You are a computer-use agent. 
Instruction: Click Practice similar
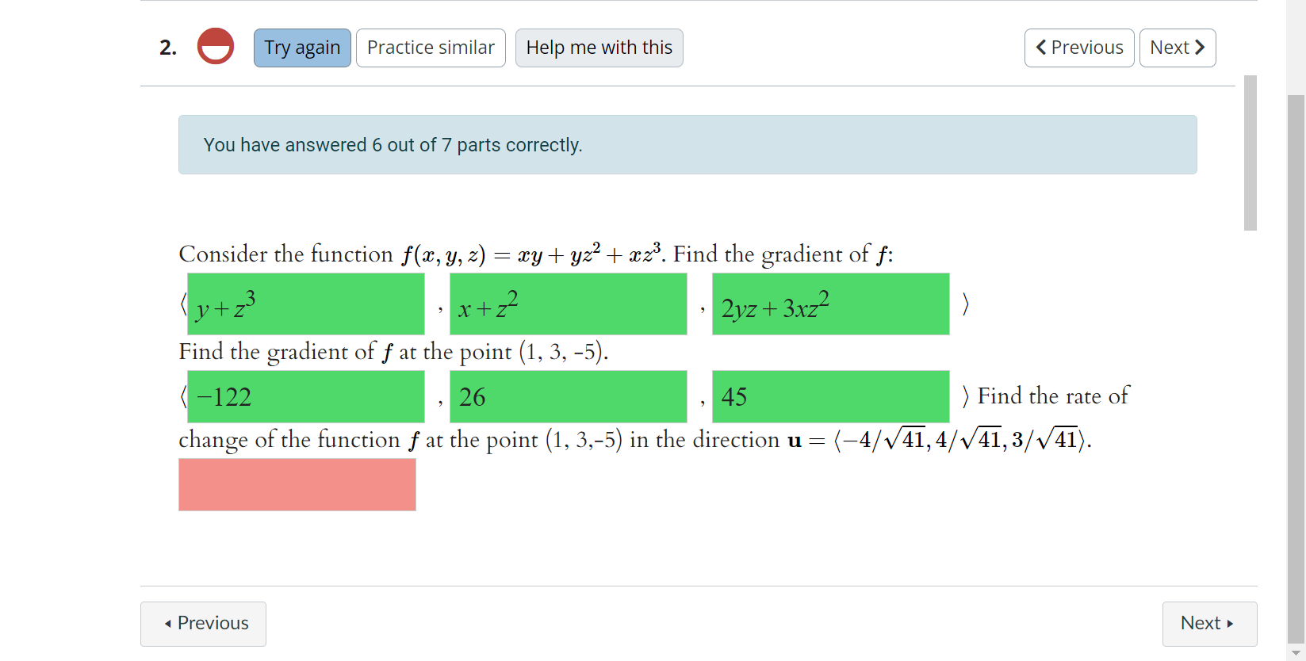(x=431, y=48)
